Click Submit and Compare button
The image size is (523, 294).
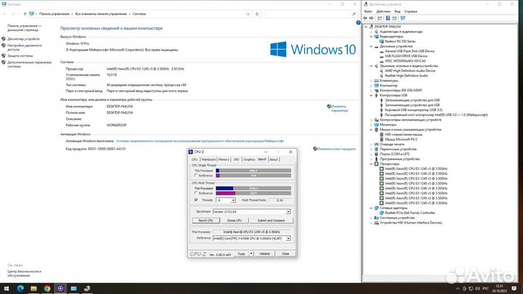(x=271, y=221)
